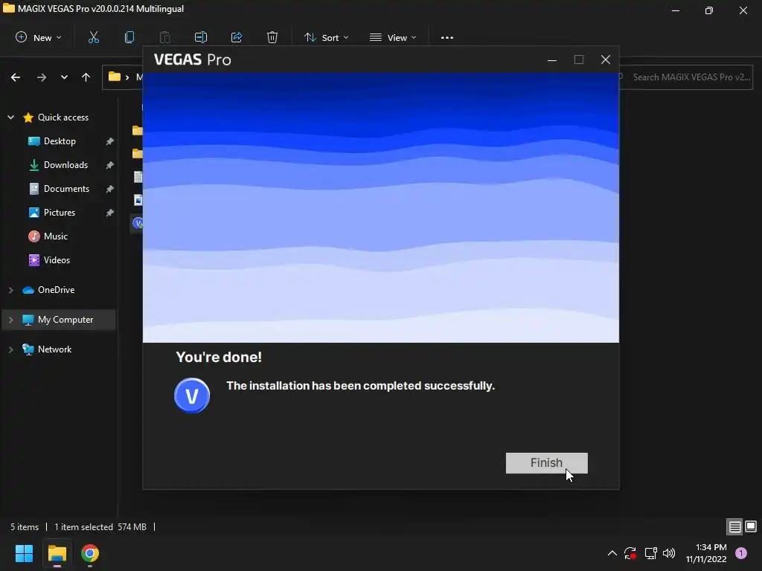
Task: Collapse the Quick access tree
Action: [10, 117]
